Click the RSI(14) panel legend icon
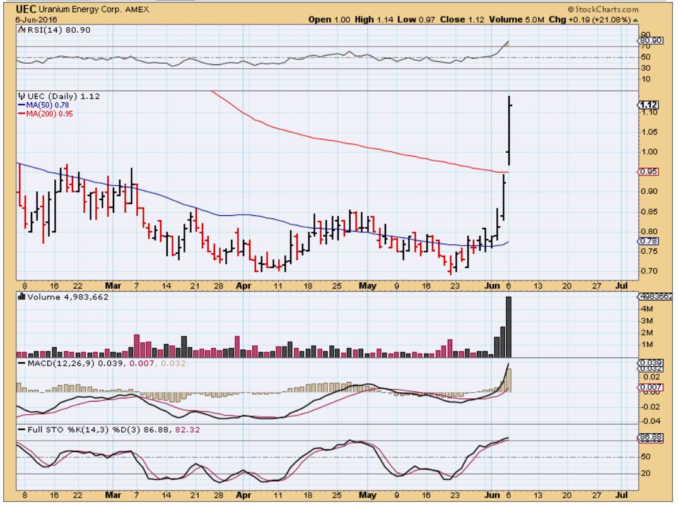 pos(20,30)
